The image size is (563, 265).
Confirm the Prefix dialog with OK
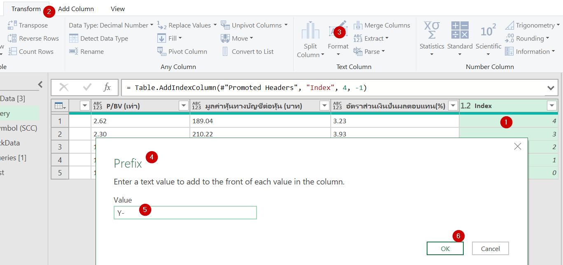coord(445,248)
